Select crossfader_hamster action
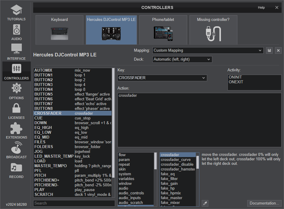Image resolution: width=284 pixels, height=209 pixels. pyautogui.click(x=178, y=169)
